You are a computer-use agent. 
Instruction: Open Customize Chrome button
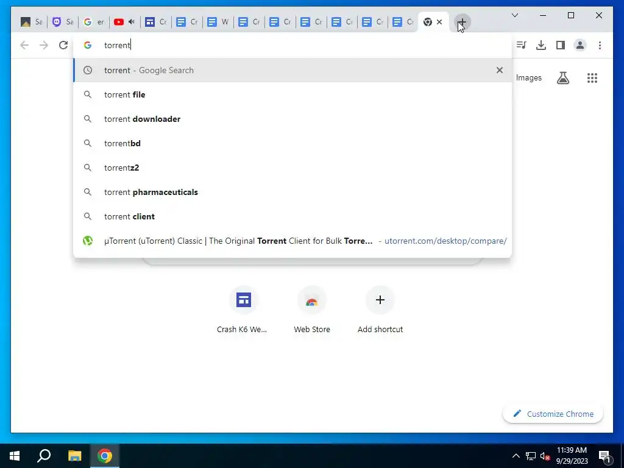pyautogui.click(x=553, y=414)
